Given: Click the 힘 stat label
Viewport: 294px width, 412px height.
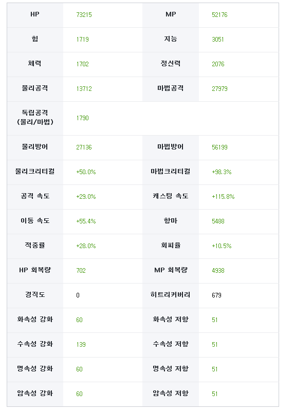Looking at the screenshot, I should [35, 39].
